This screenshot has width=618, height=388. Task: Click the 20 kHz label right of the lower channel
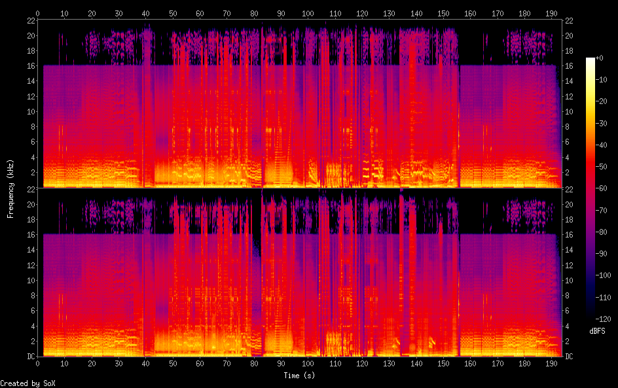pyautogui.click(x=570, y=204)
